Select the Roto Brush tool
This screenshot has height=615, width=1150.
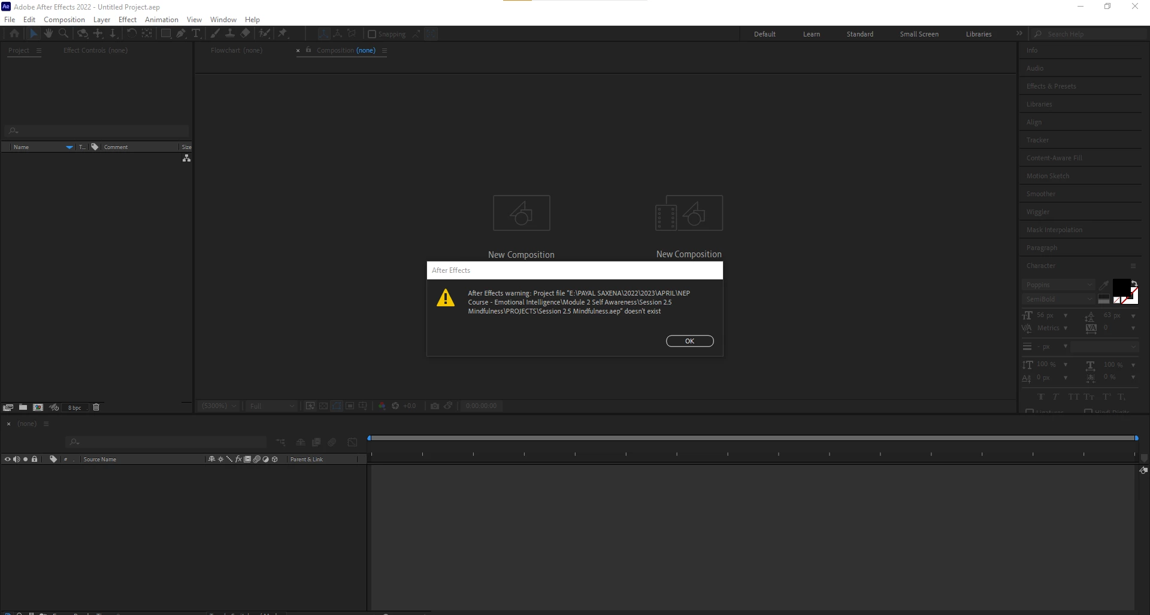click(265, 34)
